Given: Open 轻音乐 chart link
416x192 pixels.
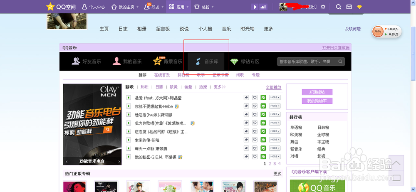Looking at the screenshot, I should click(296, 149).
